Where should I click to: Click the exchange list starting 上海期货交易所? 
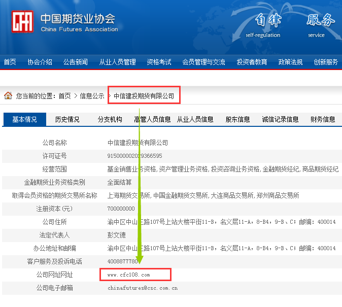tap(203, 195)
